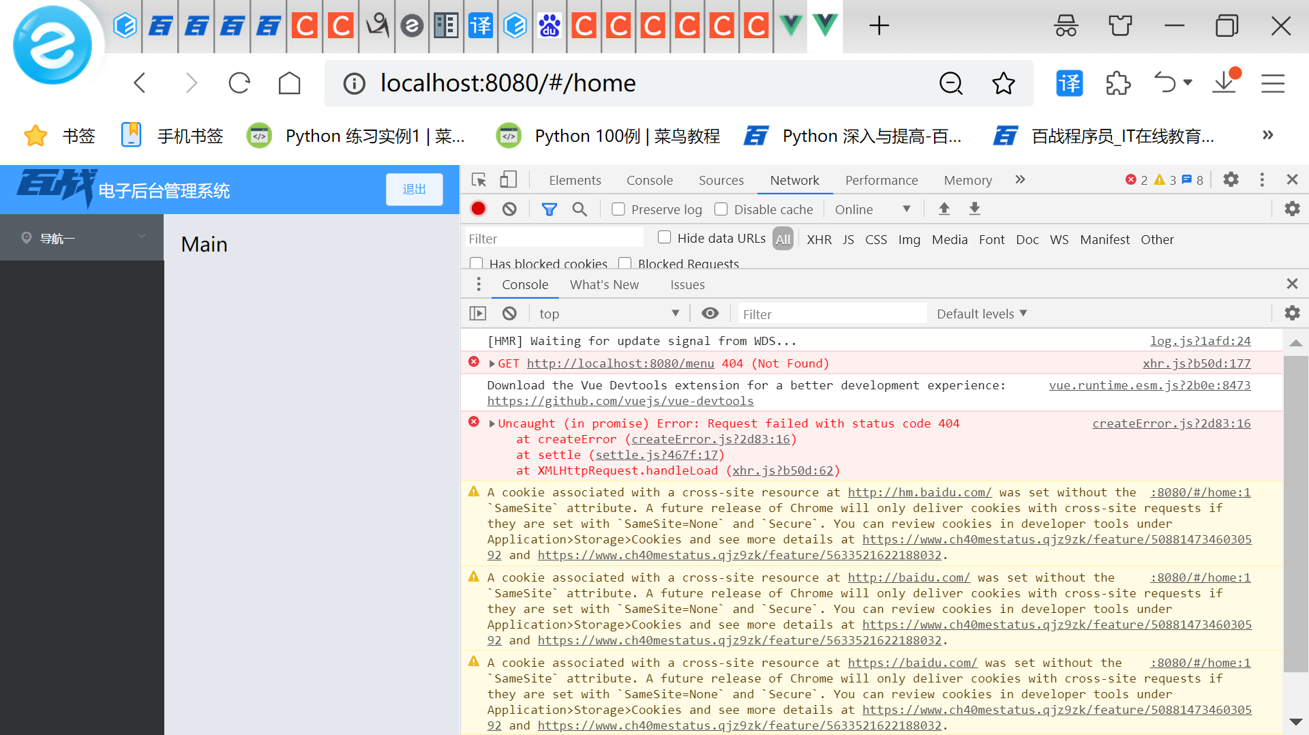Bookmark page with the star icon

tap(1003, 83)
